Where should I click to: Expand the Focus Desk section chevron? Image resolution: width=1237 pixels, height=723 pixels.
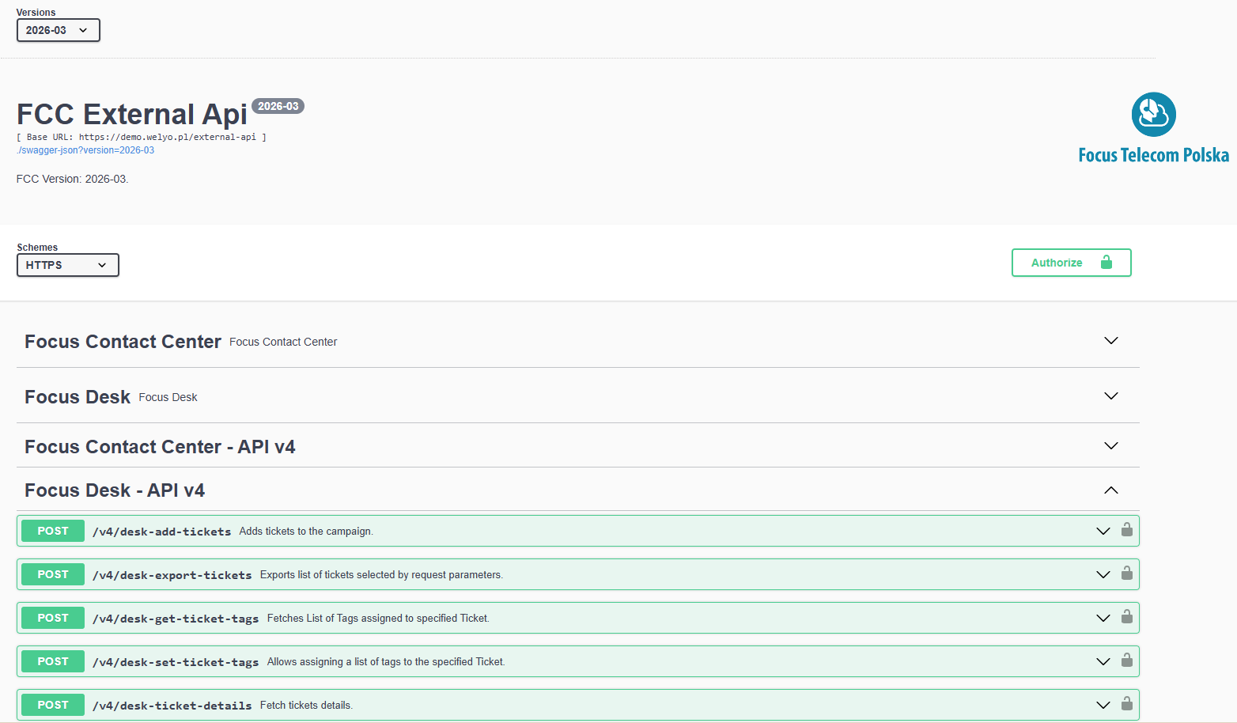click(x=1110, y=396)
